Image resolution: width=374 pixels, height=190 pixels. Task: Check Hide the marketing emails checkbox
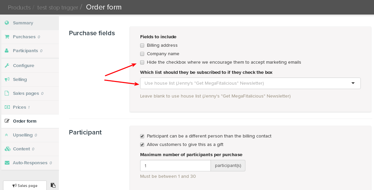(x=142, y=62)
